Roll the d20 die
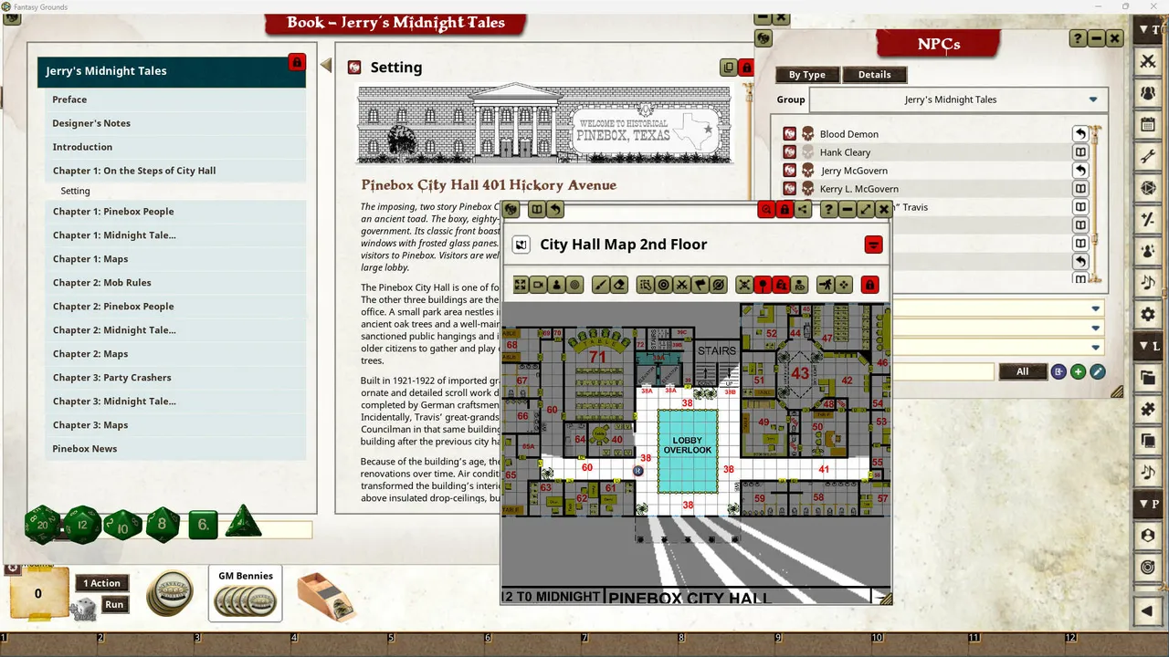The height and width of the screenshot is (657, 1169). tap(42, 524)
